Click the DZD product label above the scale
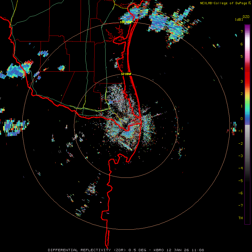The width and height of the screenshot is (252, 252). tap(246, 17)
